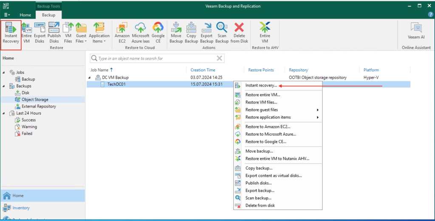
Task: Sort by the Creation Time column
Action: click(203, 70)
